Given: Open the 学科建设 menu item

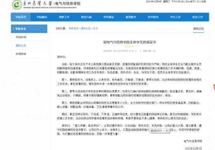Looking at the screenshot, I should click(109, 17).
